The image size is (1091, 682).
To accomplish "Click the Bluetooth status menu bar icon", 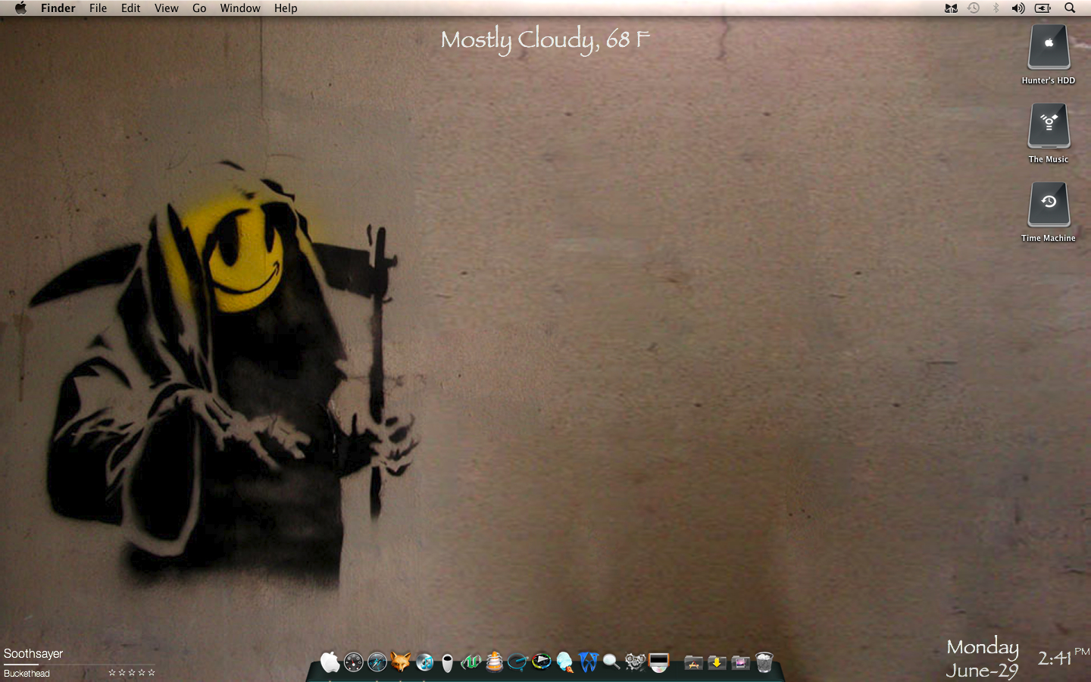I will tap(996, 8).
